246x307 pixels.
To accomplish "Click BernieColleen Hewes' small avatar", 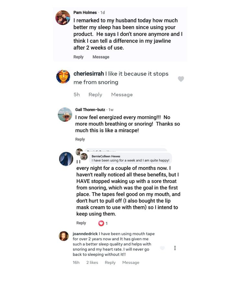I will (84, 157).
